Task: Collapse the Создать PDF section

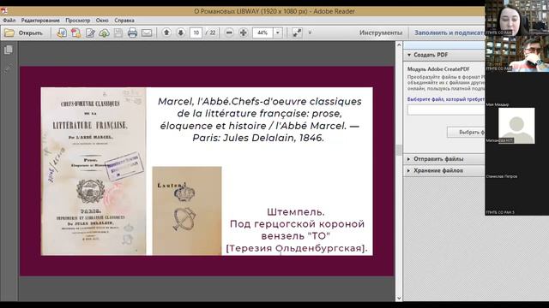Action: pos(409,55)
